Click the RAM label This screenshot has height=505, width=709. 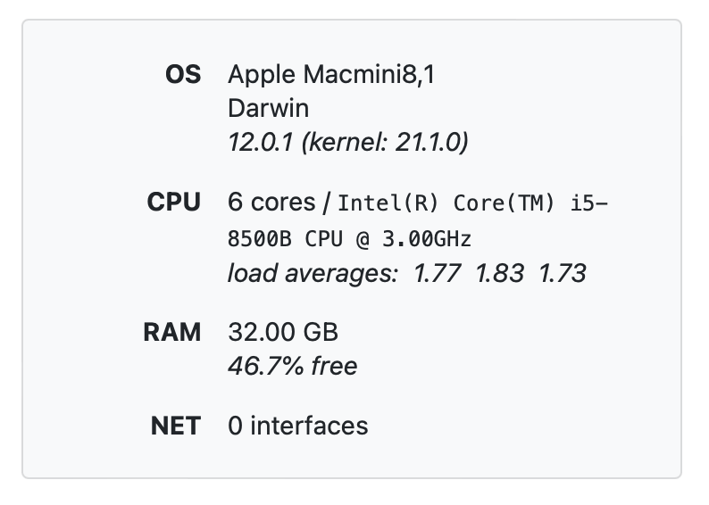[171, 333]
